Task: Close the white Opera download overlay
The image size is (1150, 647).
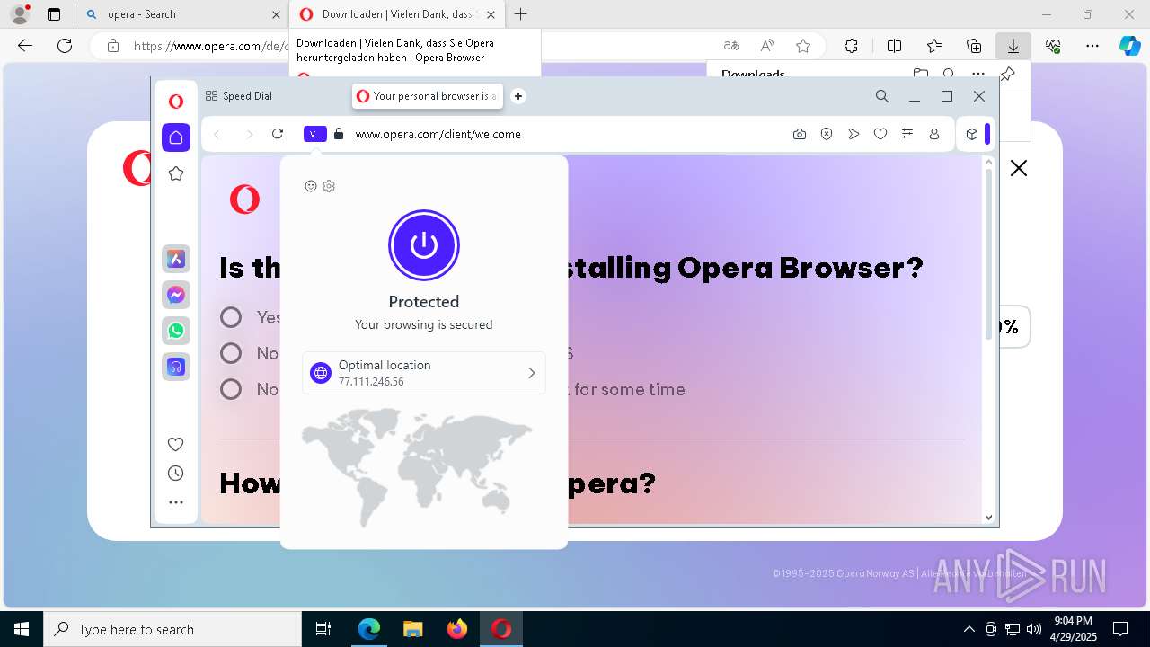Action: (1019, 168)
